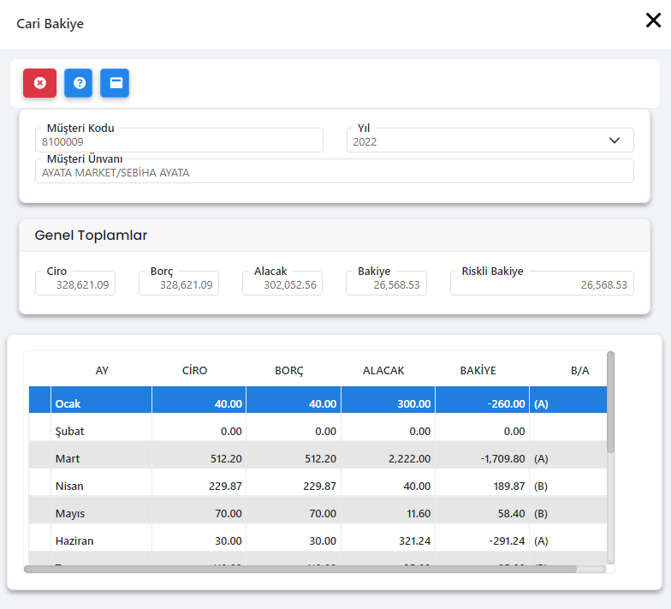Open help with the question mark icon
This screenshot has height=609, width=671.
pyautogui.click(x=79, y=83)
